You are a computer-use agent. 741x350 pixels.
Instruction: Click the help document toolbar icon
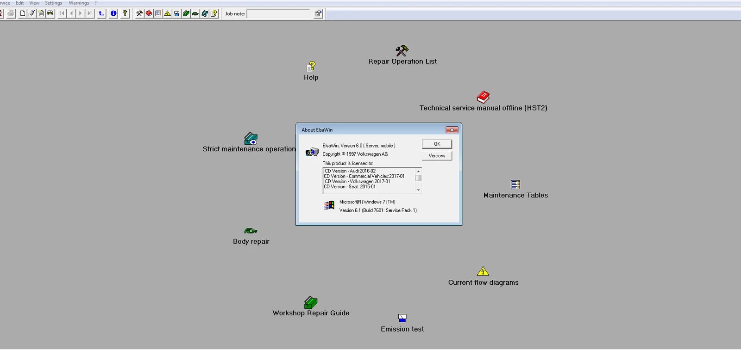point(214,13)
